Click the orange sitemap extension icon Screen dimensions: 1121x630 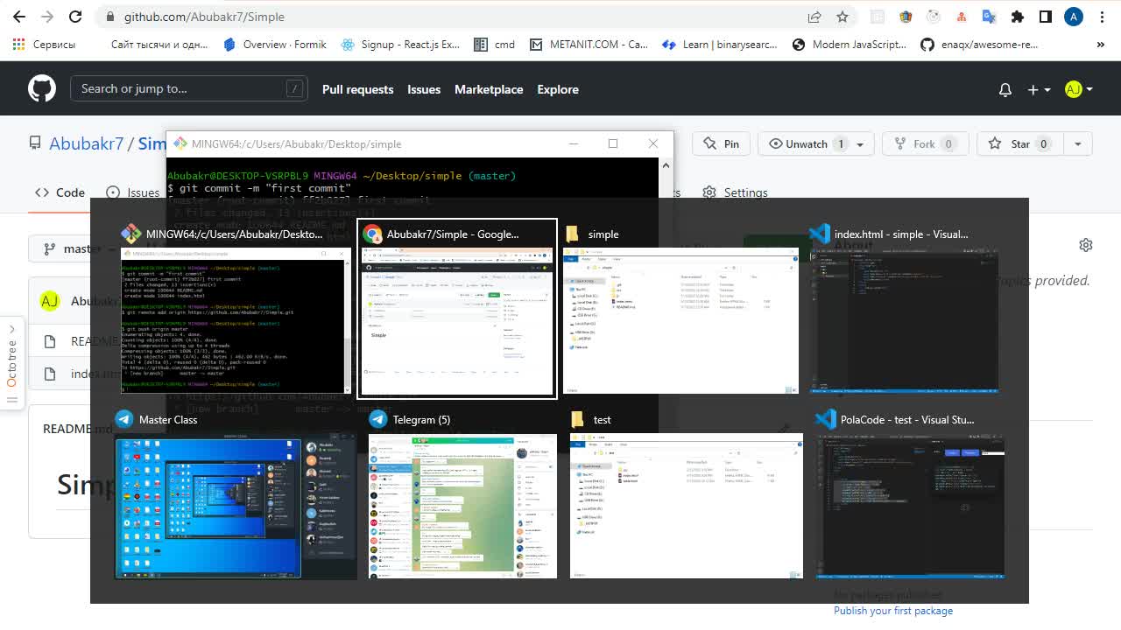click(961, 17)
